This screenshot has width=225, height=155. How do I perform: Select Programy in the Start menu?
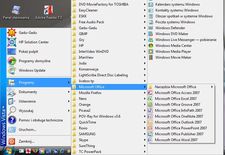coord(39,83)
